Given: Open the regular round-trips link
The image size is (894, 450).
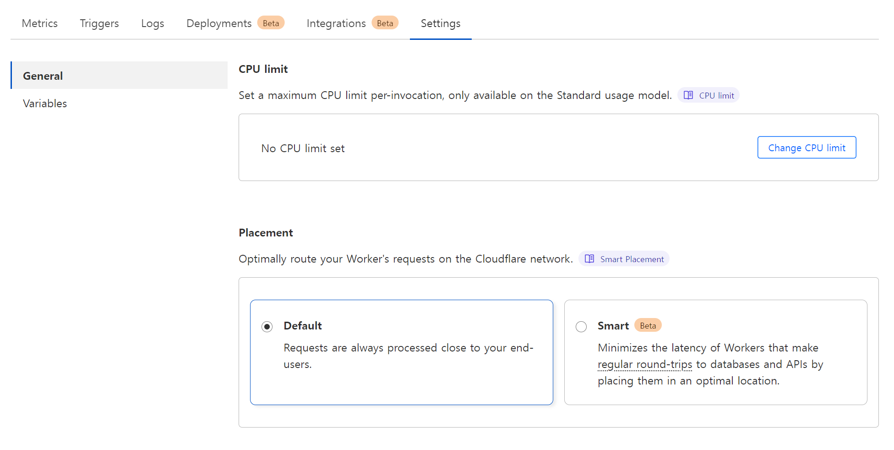Looking at the screenshot, I should click(644, 364).
